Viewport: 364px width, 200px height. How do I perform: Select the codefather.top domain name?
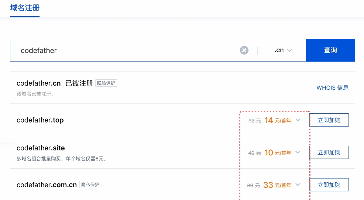click(x=40, y=120)
